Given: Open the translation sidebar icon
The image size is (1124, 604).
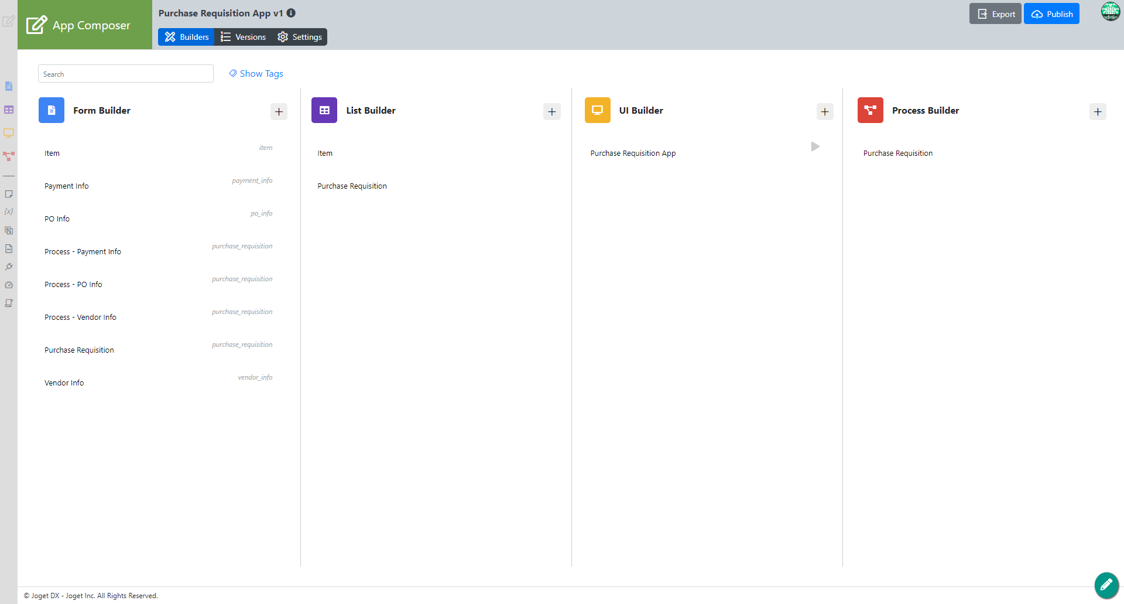Looking at the screenshot, I should coord(9,230).
